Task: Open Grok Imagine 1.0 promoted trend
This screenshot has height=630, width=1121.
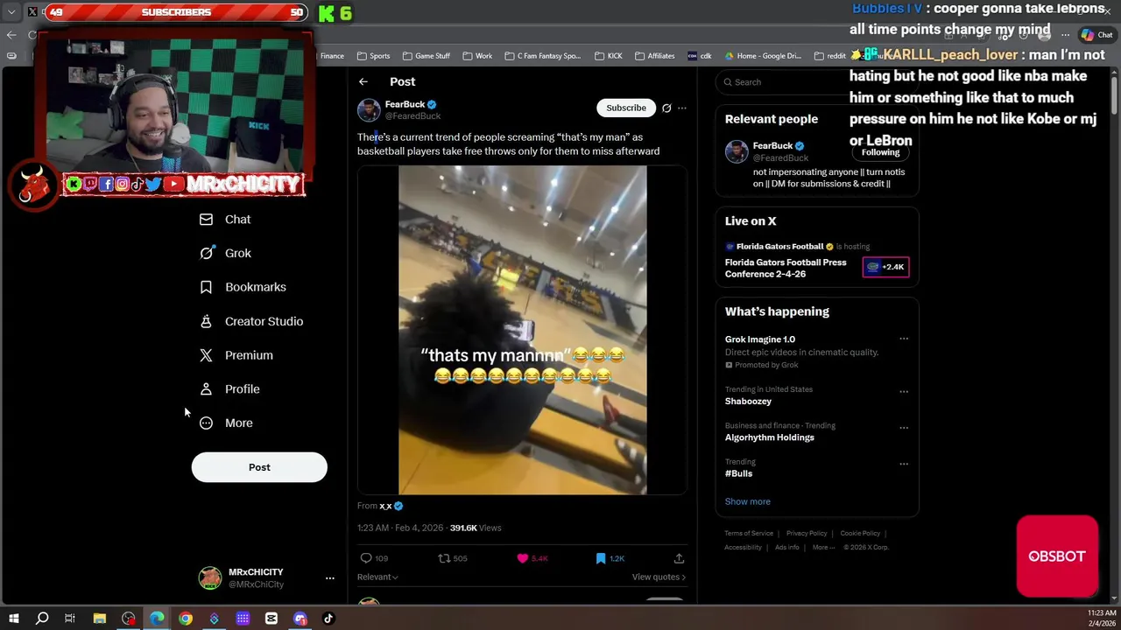Action: tap(760, 339)
